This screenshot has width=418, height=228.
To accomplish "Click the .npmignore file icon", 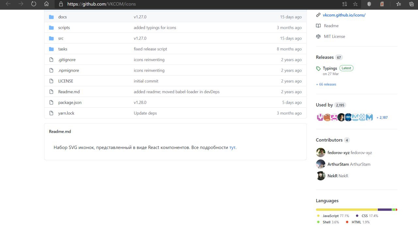I will [51, 70].
